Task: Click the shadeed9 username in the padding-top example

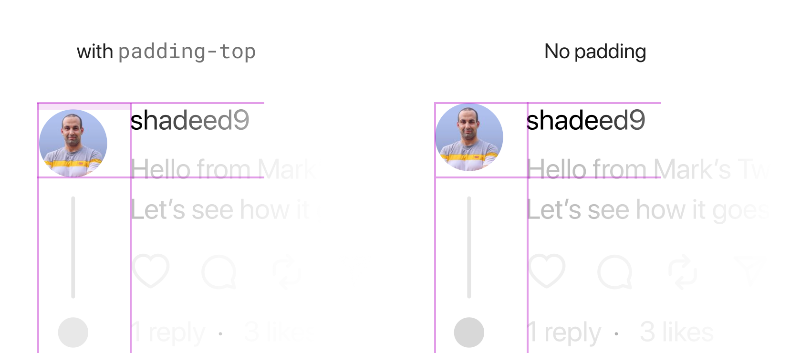Action: [x=189, y=120]
